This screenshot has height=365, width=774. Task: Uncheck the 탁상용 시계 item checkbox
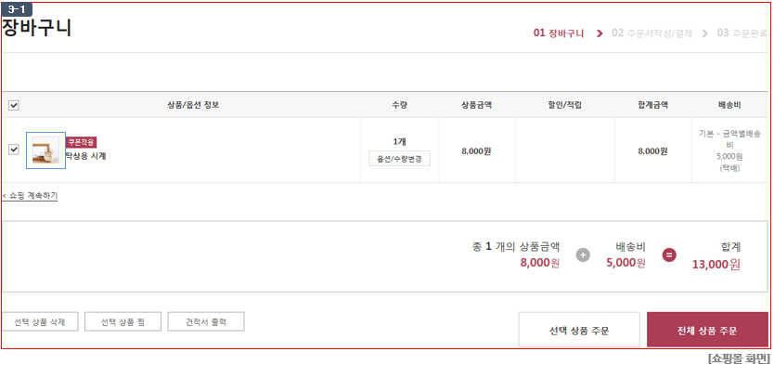click(14, 150)
